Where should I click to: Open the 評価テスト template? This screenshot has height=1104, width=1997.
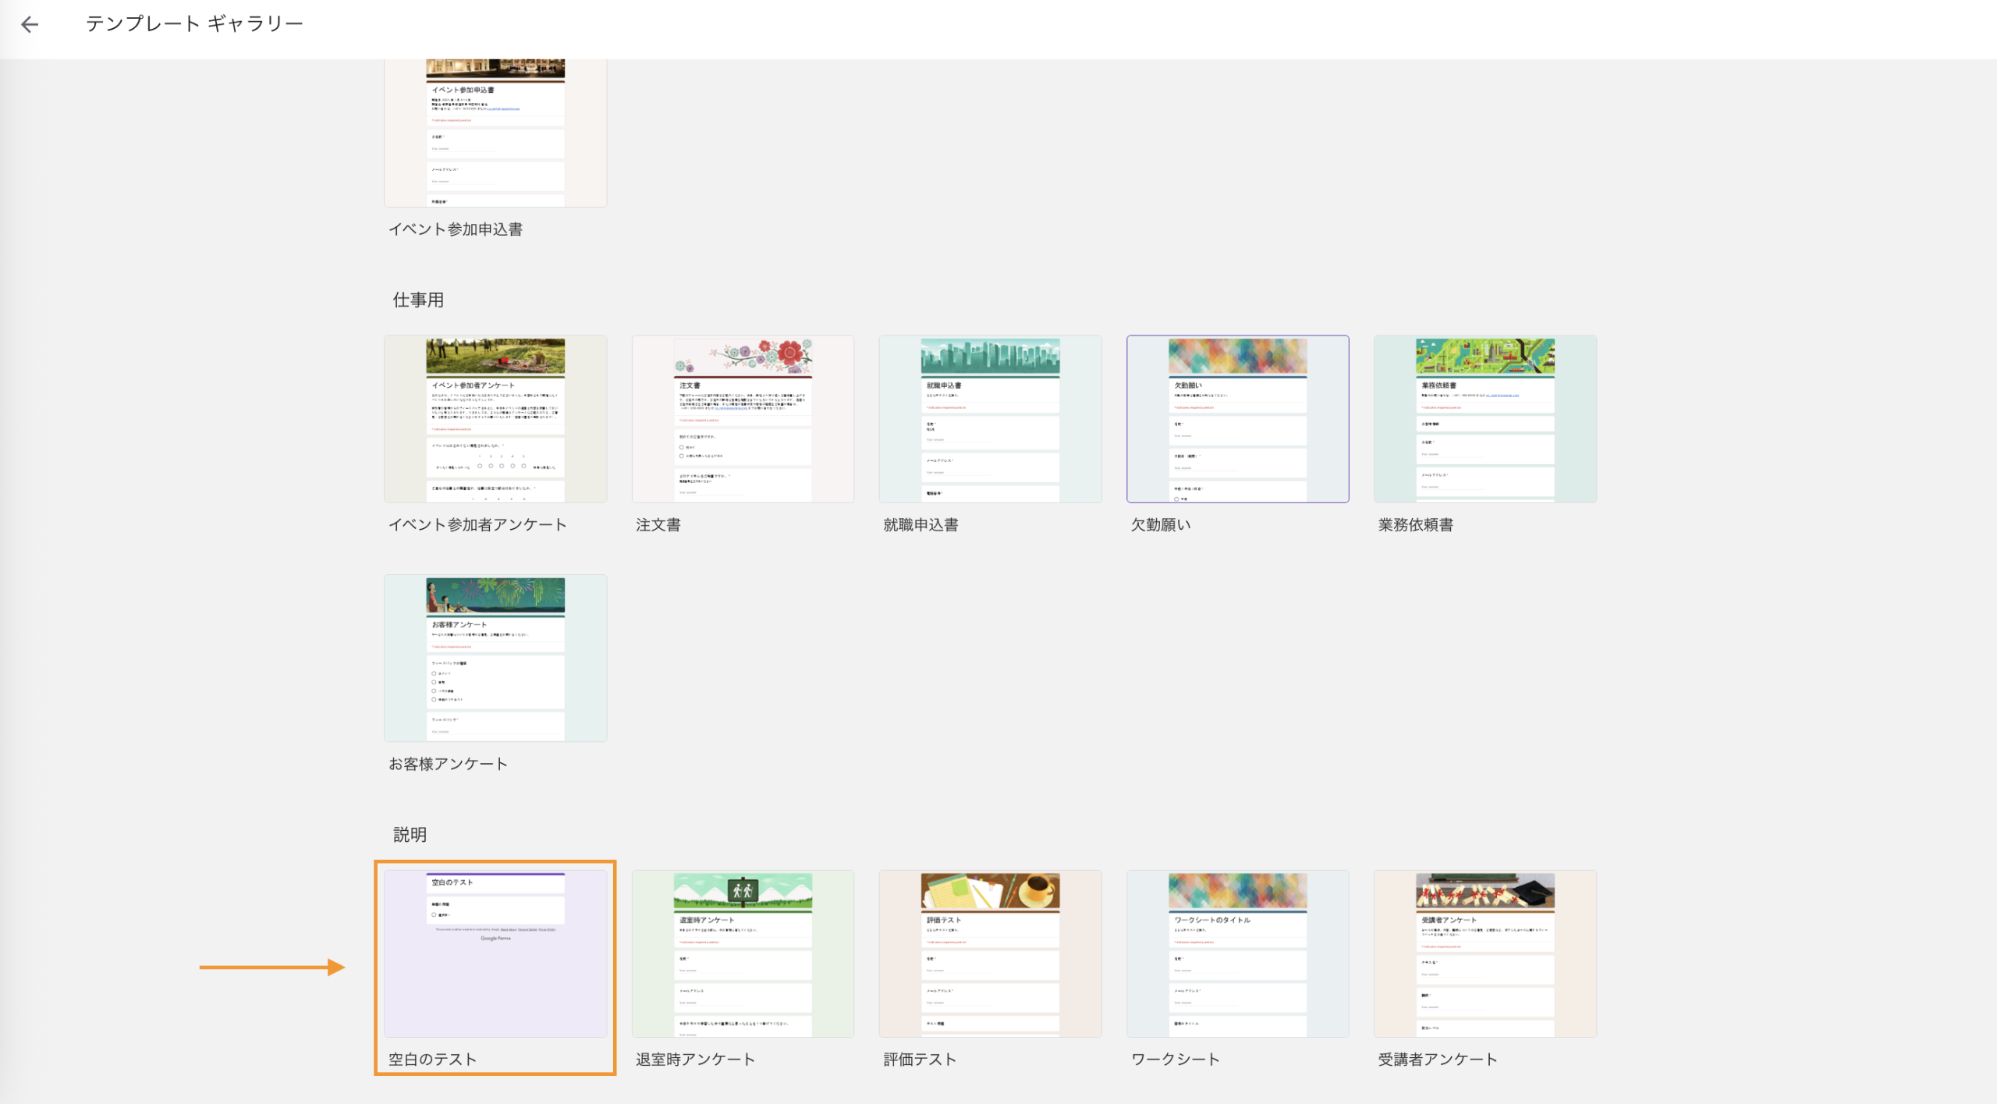[990, 953]
